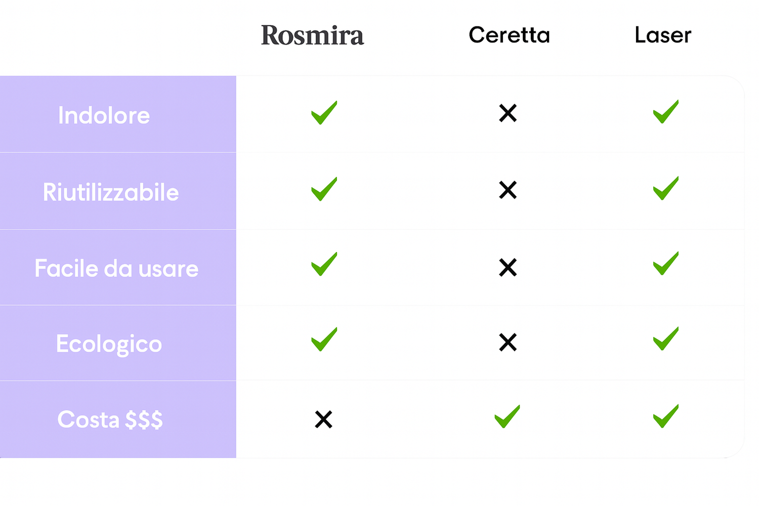759x506 pixels.
Task: Click the Rosmira brand logo header
Action: coord(312,35)
